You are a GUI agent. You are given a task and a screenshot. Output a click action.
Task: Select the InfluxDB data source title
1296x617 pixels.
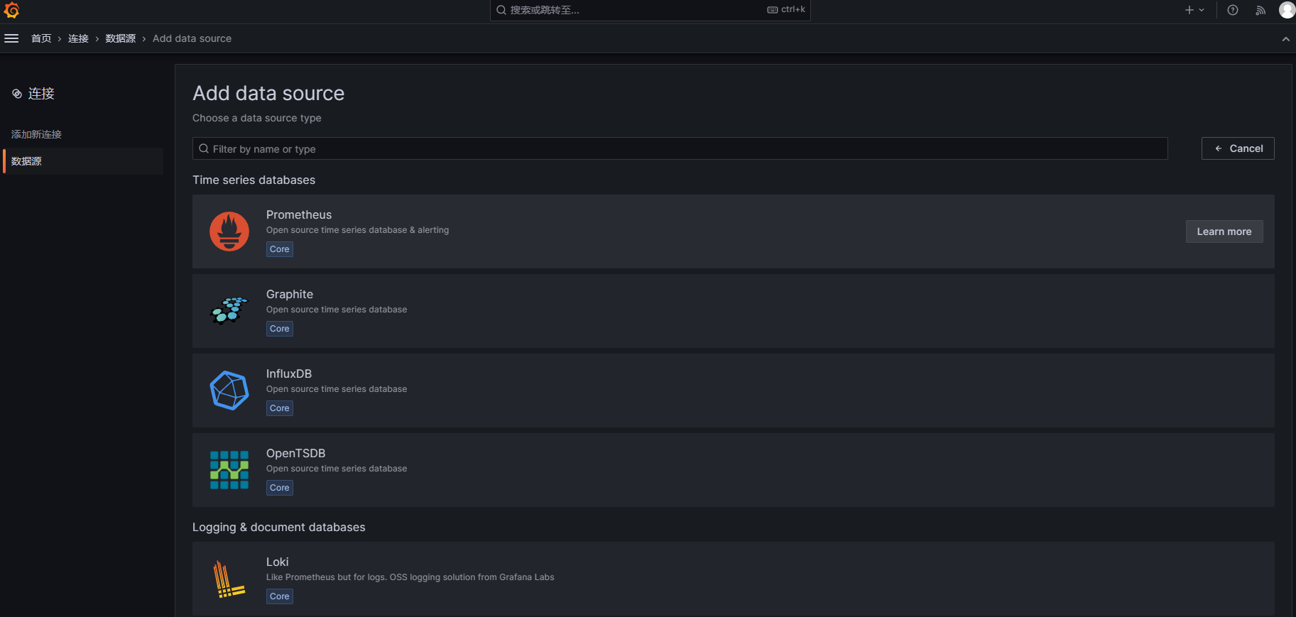coord(289,373)
